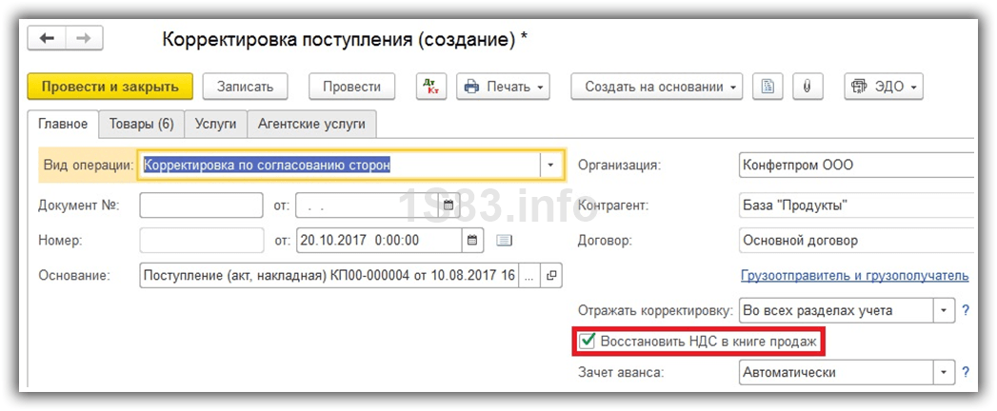Screen dimensions: 997x411
Task: Open the ЭДО dropdown menu
Action: [x=884, y=87]
